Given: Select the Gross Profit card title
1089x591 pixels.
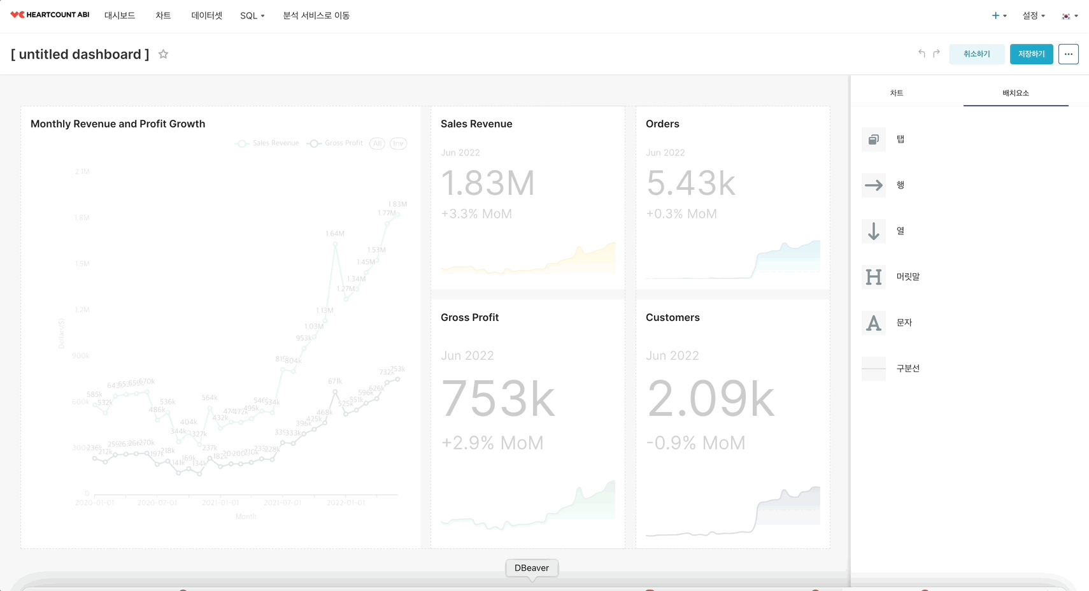Looking at the screenshot, I should pos(469,317).
